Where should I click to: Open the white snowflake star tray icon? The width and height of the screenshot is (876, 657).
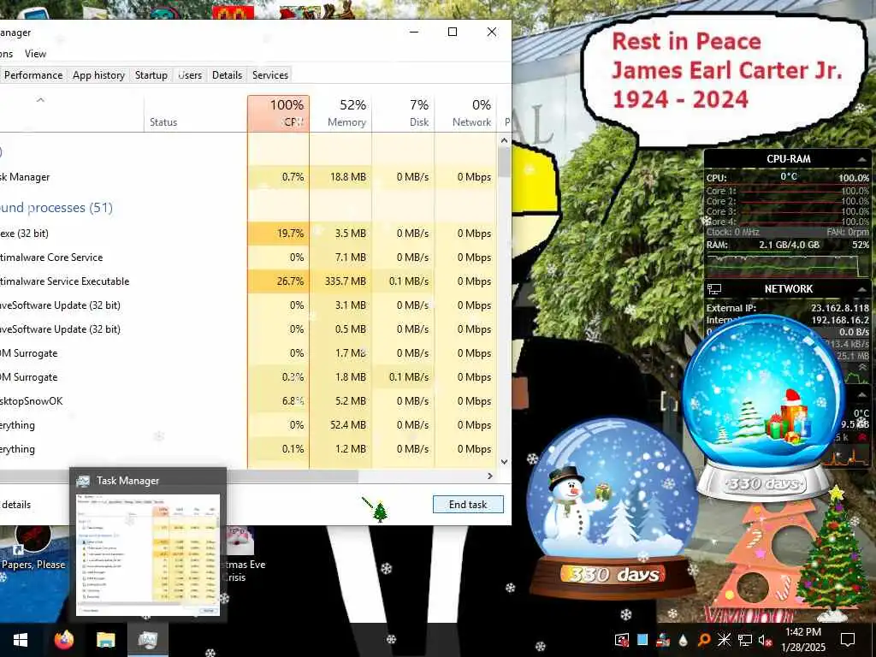point(724,640)
